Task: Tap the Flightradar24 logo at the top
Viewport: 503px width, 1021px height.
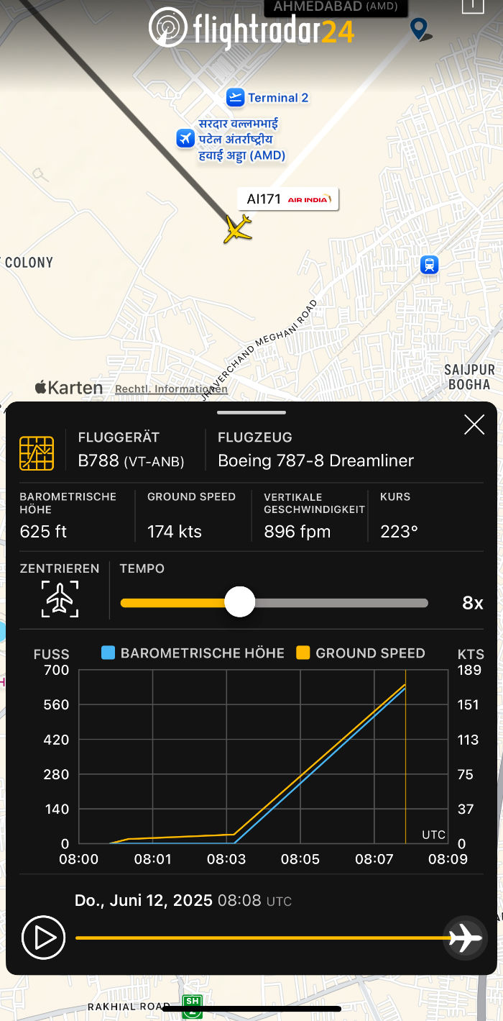Action: 251,29
